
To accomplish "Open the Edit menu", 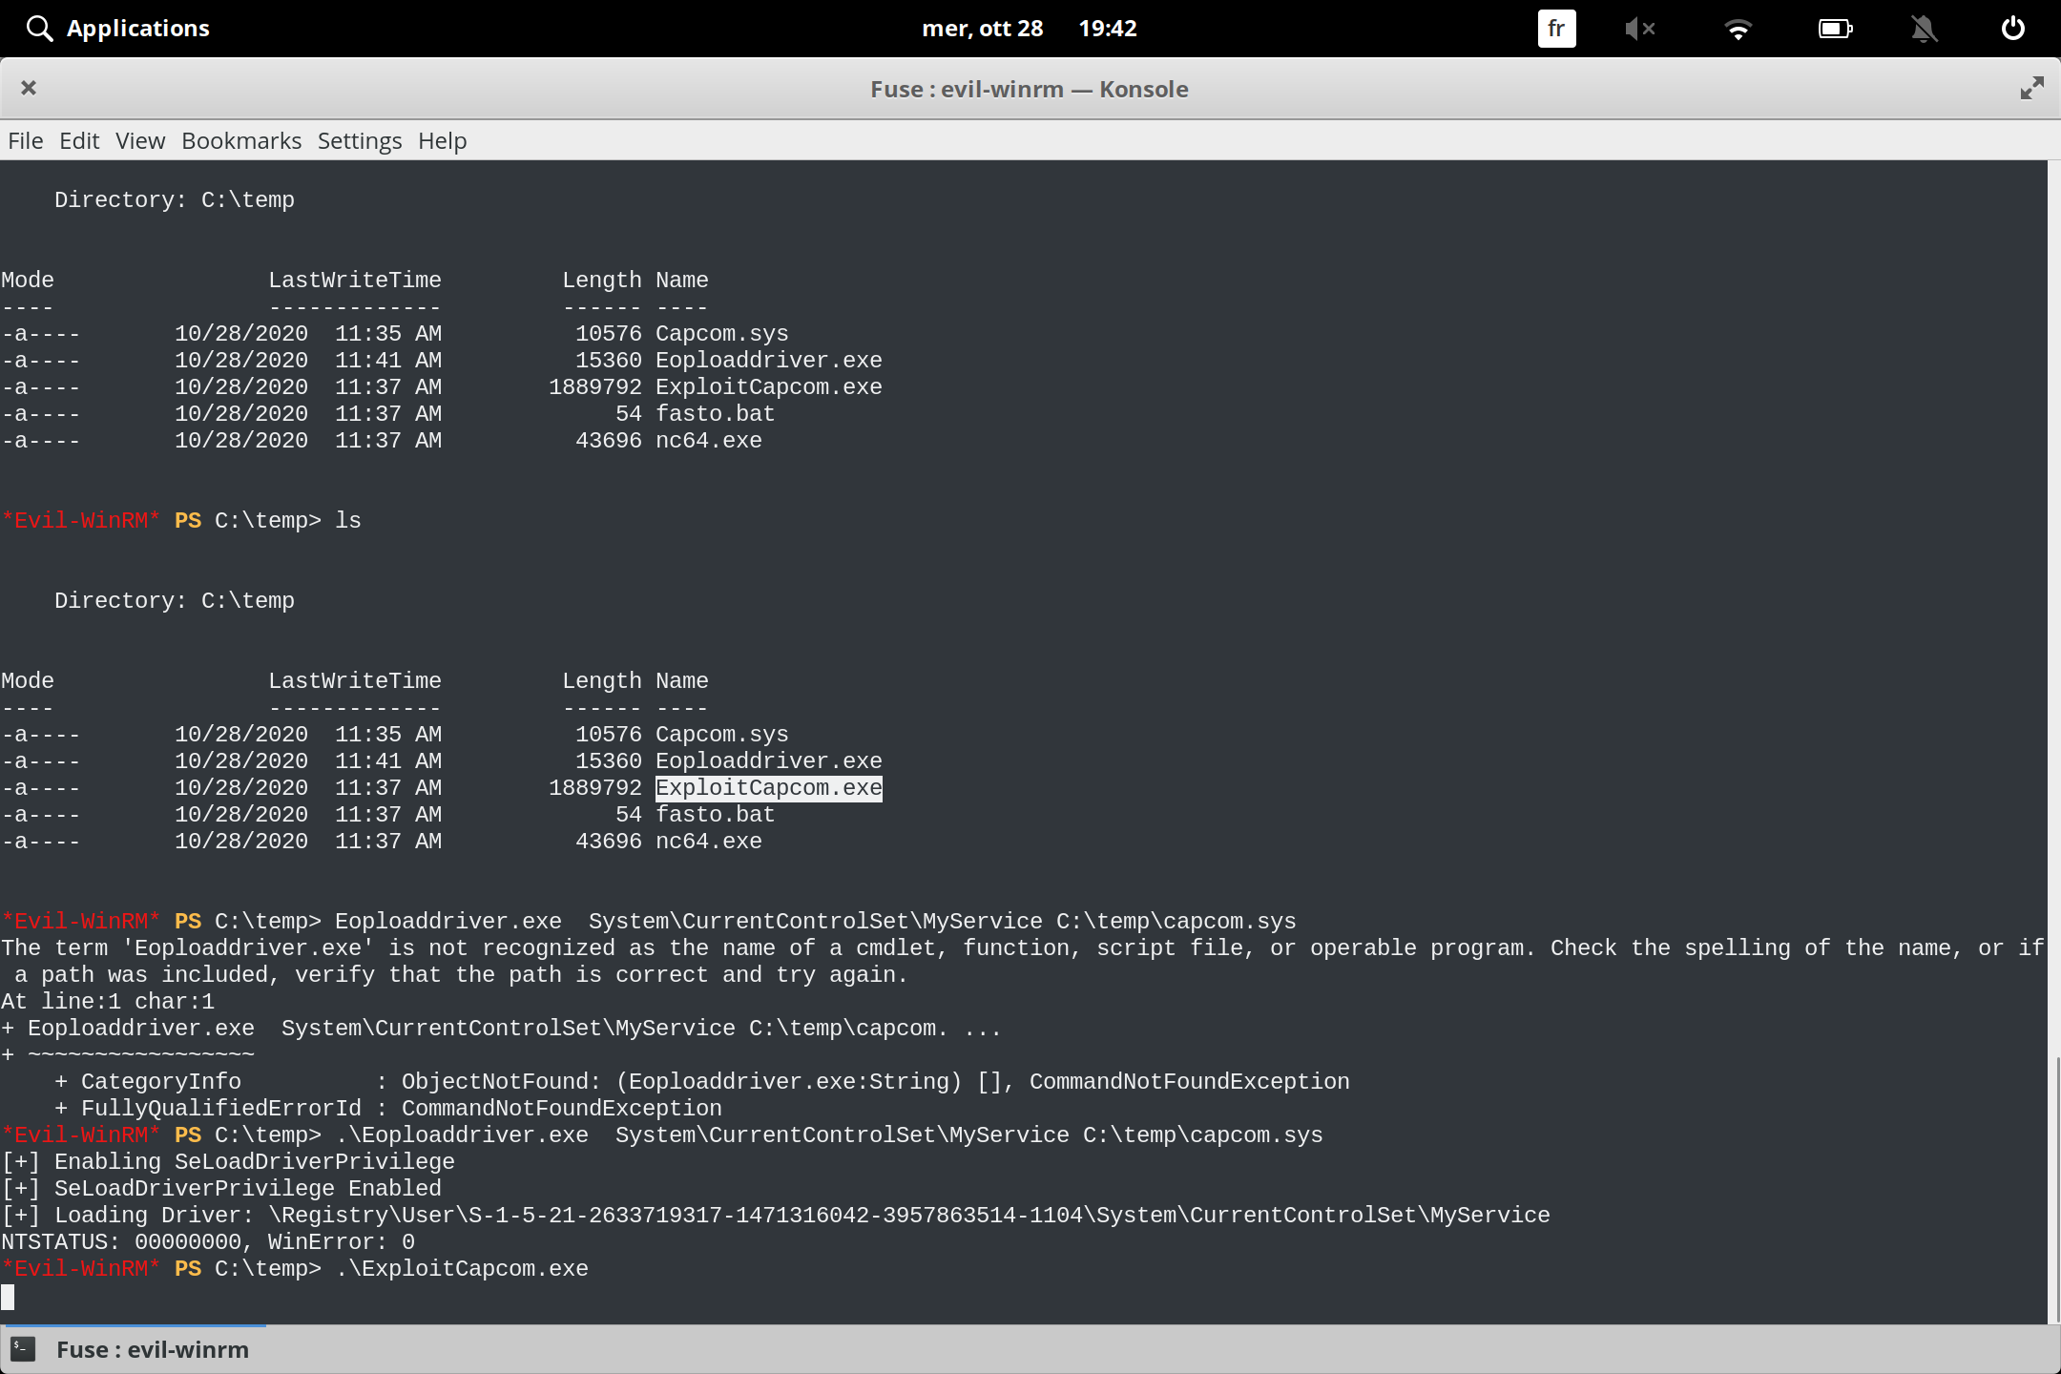I will 79,140.
